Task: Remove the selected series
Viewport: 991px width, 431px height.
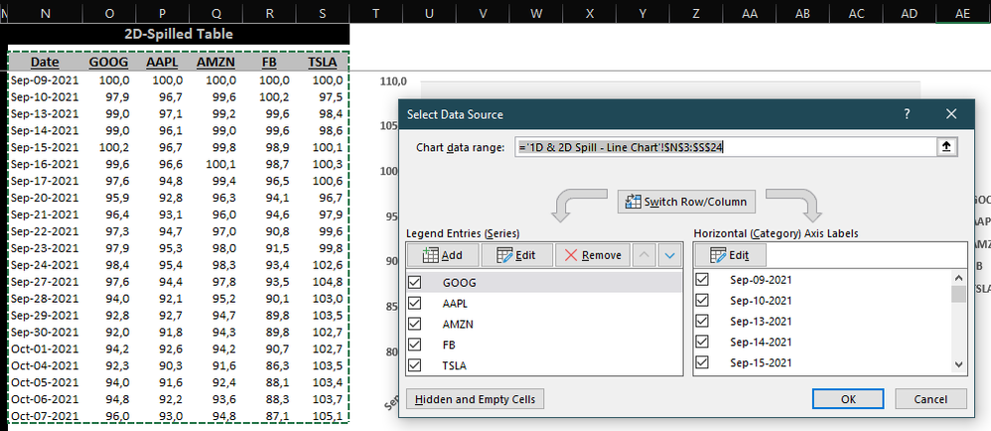Action: tap(593, 255)
